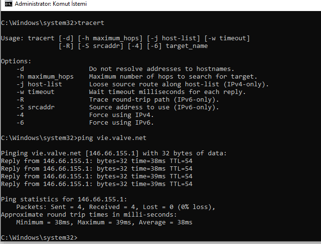Click the 'Packets: Sent = 4' statistics line
321x244 pixels.
[x=115, y=207]
